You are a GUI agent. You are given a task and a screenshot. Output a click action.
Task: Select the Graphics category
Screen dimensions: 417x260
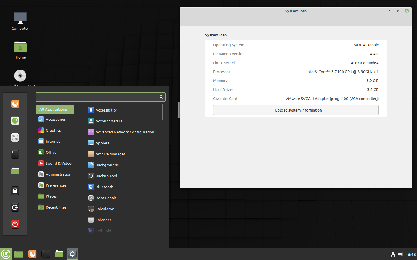[54, 130]
